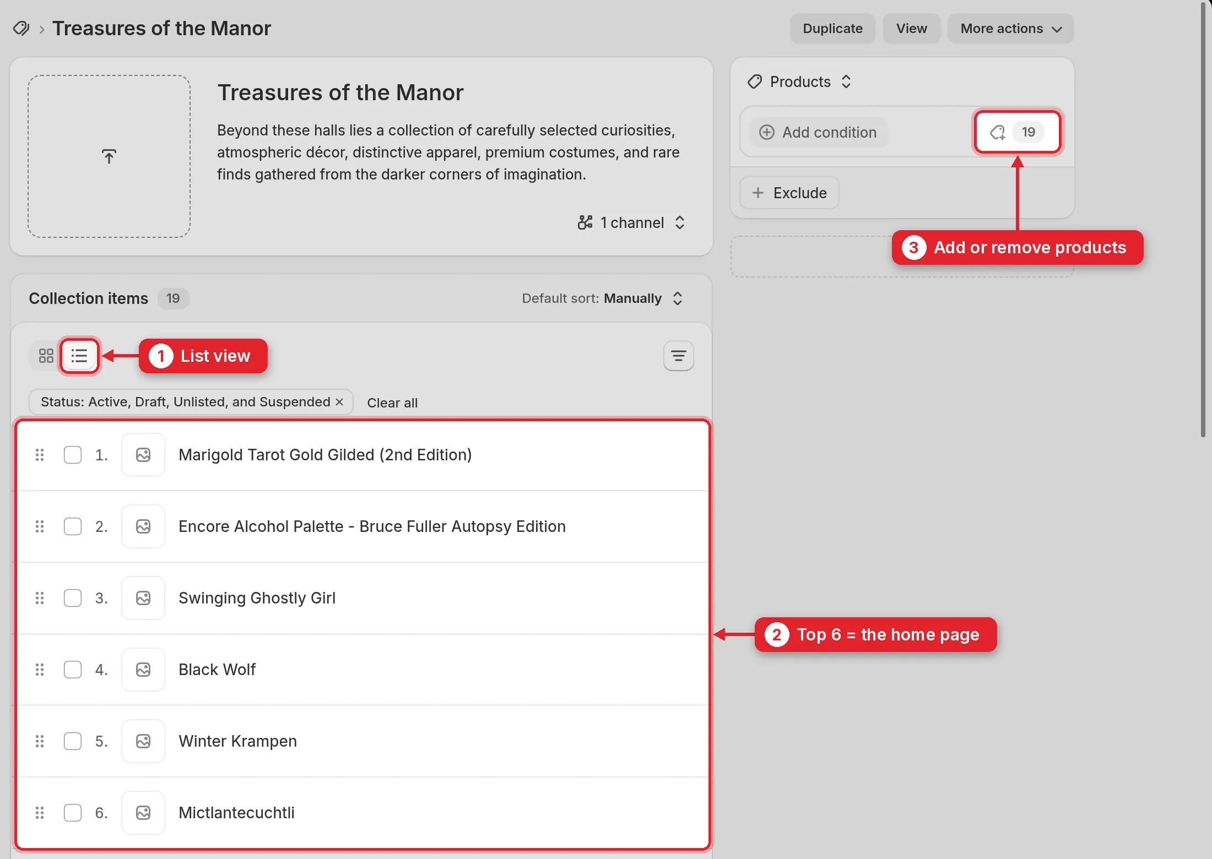The image size is (1212, 859).
Task: Click the image thumbnail icon for Swinging Ghostly Girl
Action: click(143, 598)
